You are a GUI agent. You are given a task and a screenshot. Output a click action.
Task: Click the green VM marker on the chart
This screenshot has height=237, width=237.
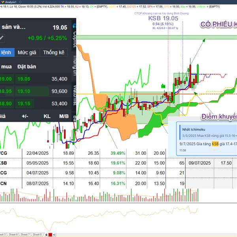click(163, 86)
